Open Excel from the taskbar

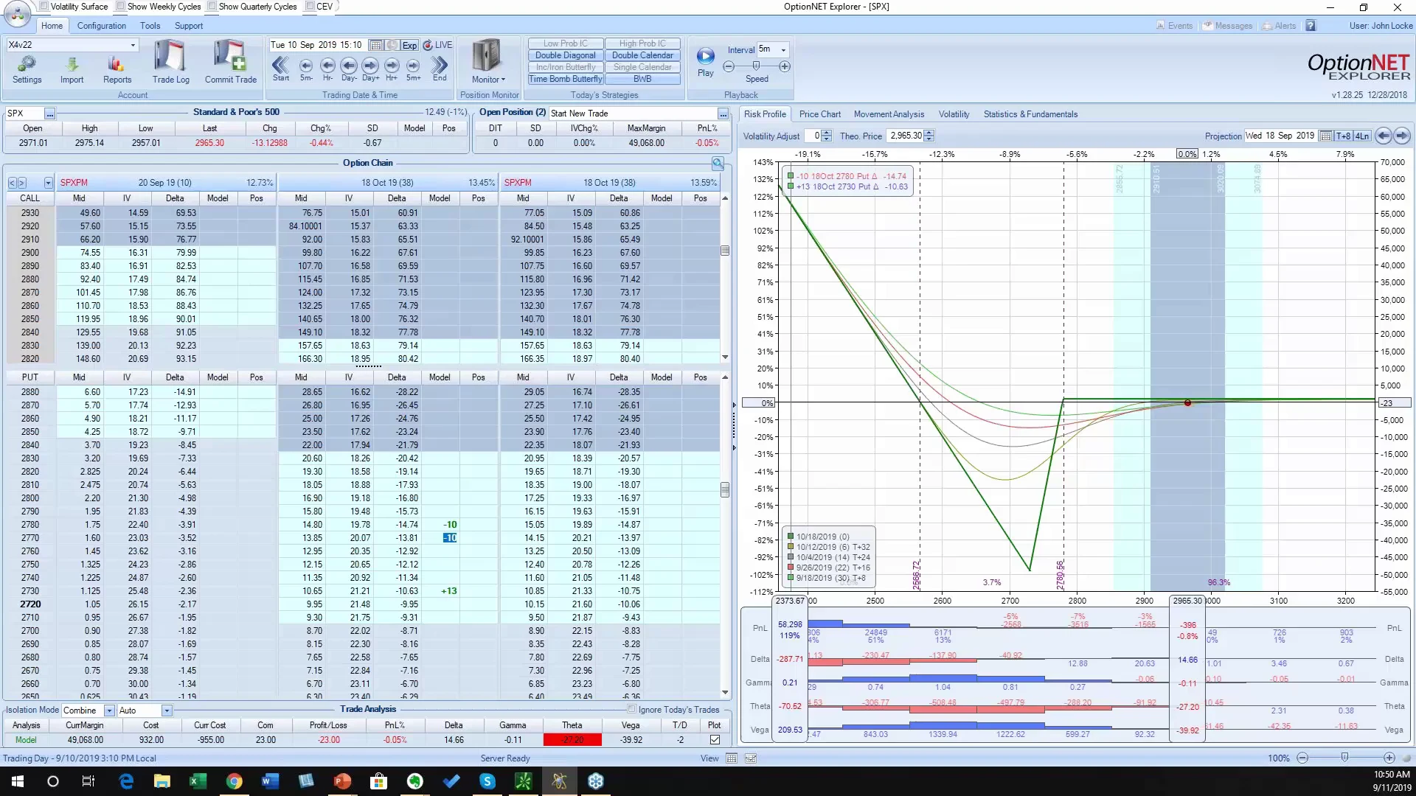pos(198,781)
